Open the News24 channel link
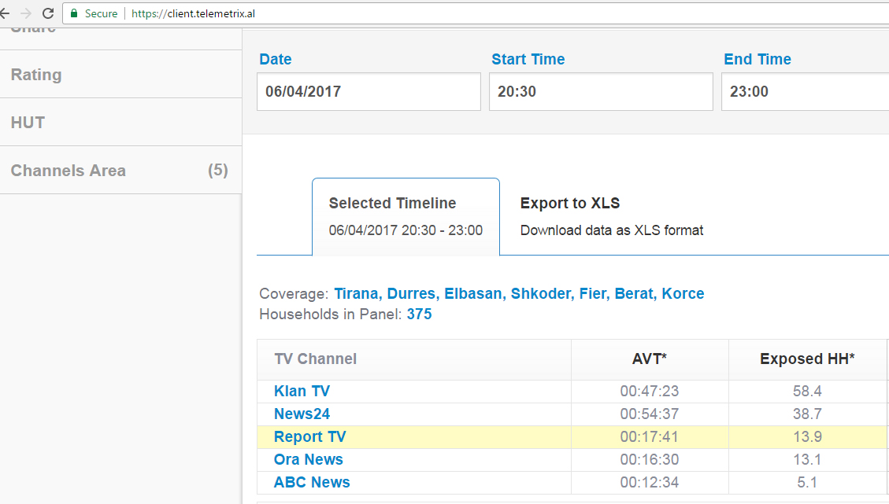This screenshot has width=889, height=504. [302, 414]
